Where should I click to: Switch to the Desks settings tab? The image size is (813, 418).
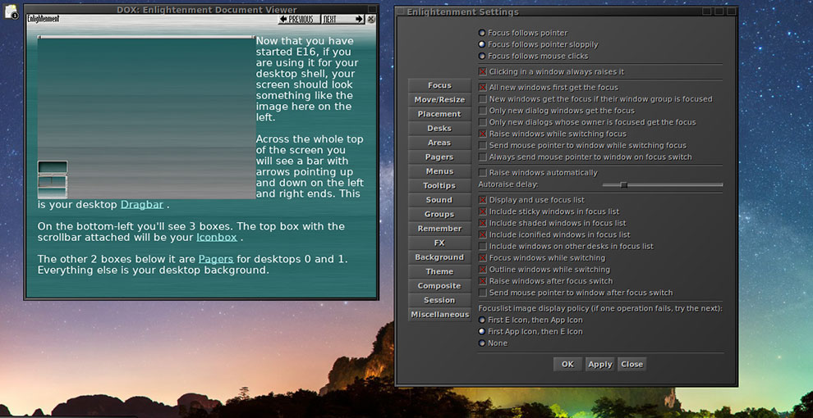coord(439,129)
